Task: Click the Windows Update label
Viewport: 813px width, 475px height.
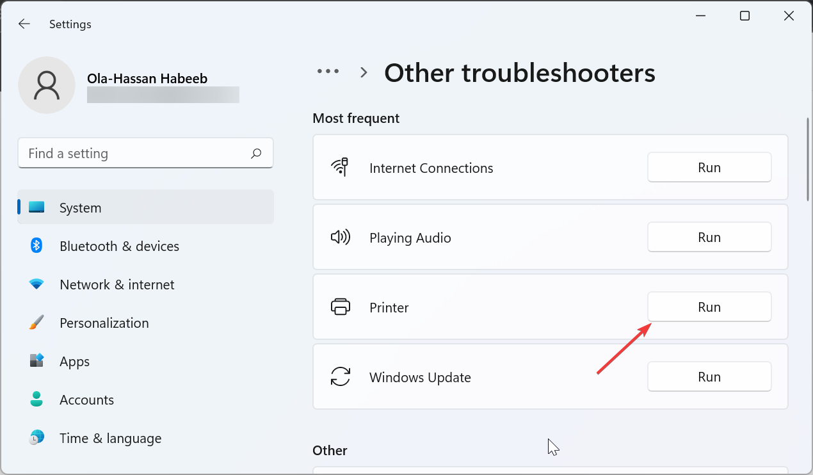Action: 420,378
